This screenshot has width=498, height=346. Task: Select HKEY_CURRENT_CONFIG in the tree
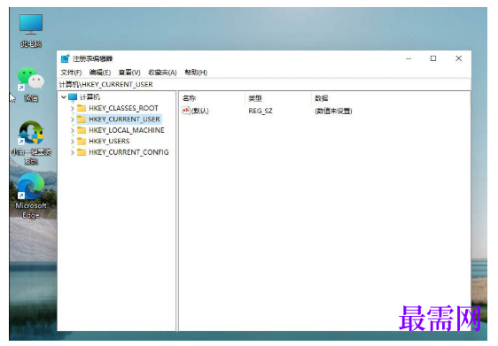pyautogui.click(x=128, y=152)
